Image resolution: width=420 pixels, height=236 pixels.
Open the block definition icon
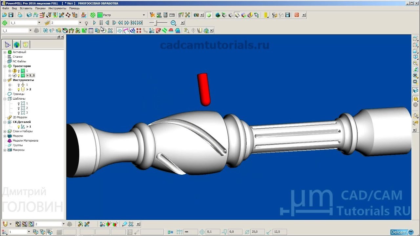(29, 15)
